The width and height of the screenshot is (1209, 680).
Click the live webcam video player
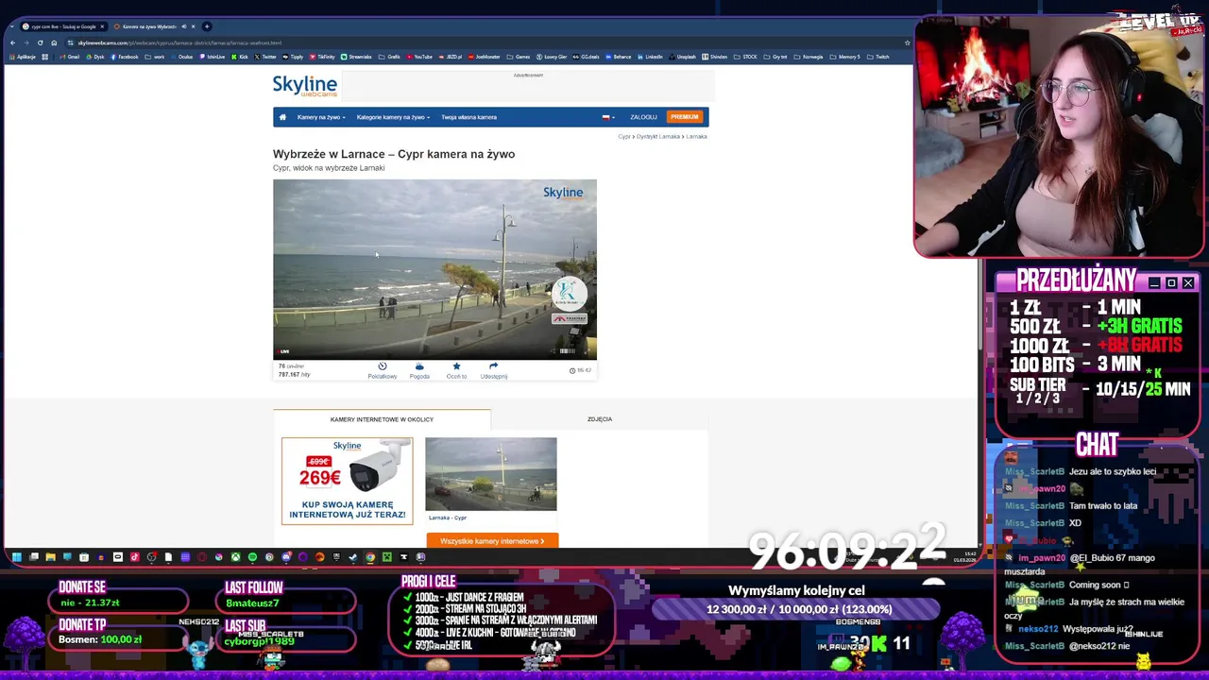pyautogui.click(x=434, y=269)
